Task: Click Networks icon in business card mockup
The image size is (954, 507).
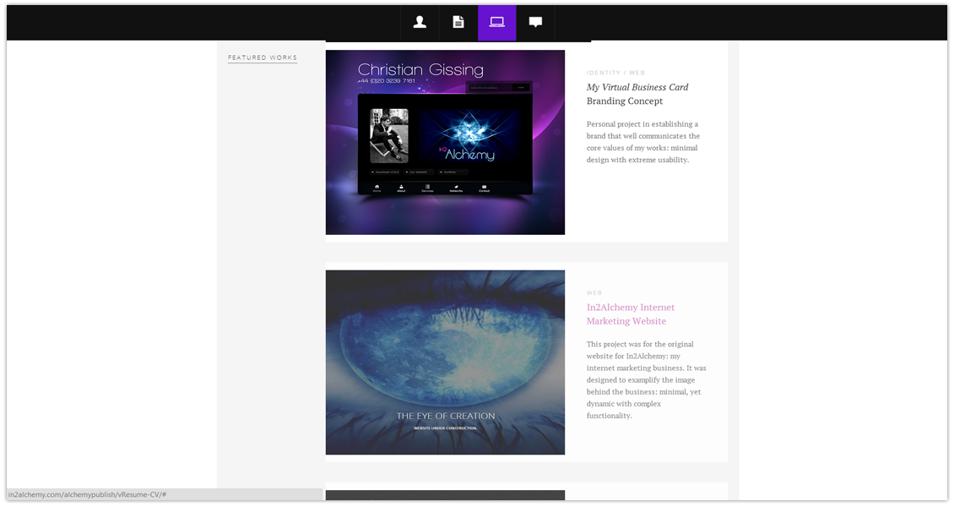Action: (456, 188)
